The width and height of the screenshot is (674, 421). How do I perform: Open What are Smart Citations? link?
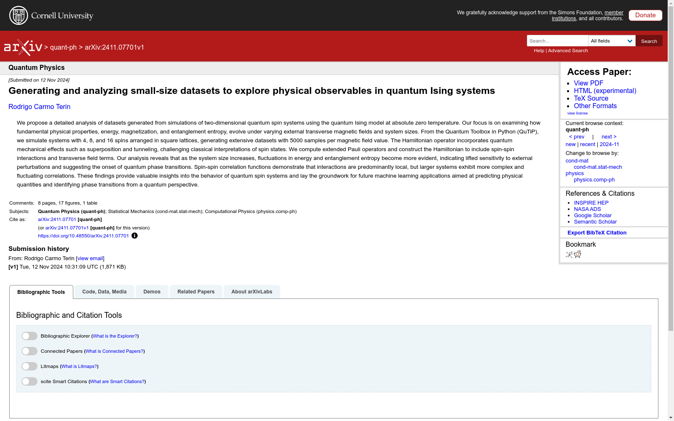117,382
